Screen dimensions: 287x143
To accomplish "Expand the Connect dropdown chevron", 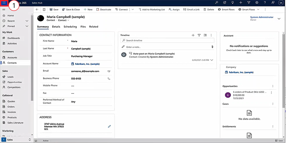I will [x=133, y=10].
